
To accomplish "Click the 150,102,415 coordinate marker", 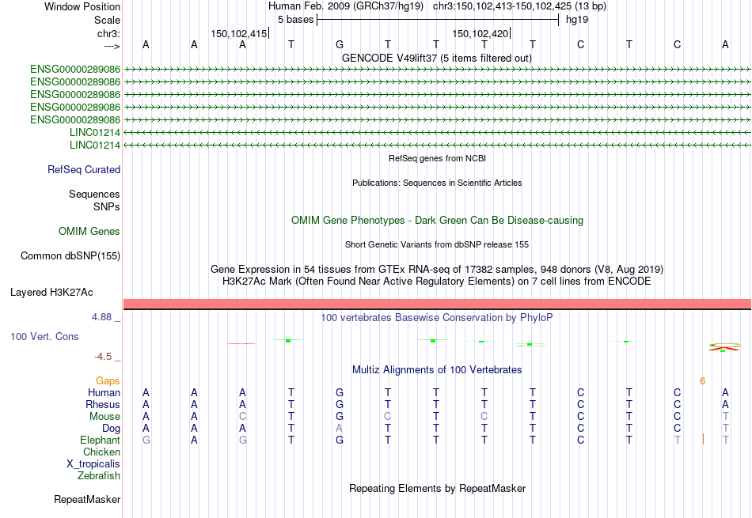I will [x=239, y=33].
